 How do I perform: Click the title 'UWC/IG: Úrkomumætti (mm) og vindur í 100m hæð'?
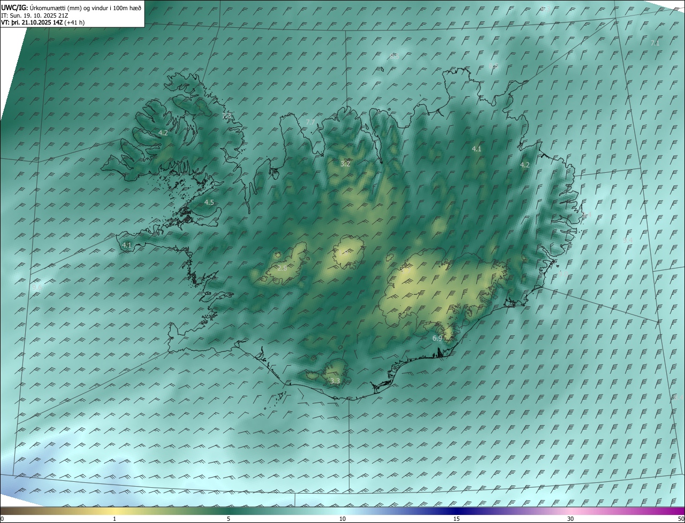pos(71,7)
